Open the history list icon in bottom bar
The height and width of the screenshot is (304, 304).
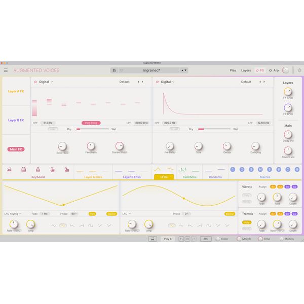pos(187,239)
